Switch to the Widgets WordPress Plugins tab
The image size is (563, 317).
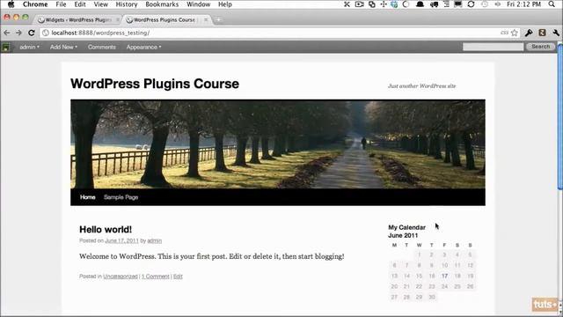(77, 19)
